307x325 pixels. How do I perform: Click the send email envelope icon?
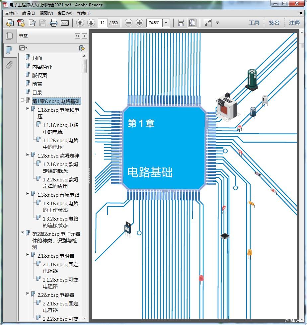click(65, 23)
